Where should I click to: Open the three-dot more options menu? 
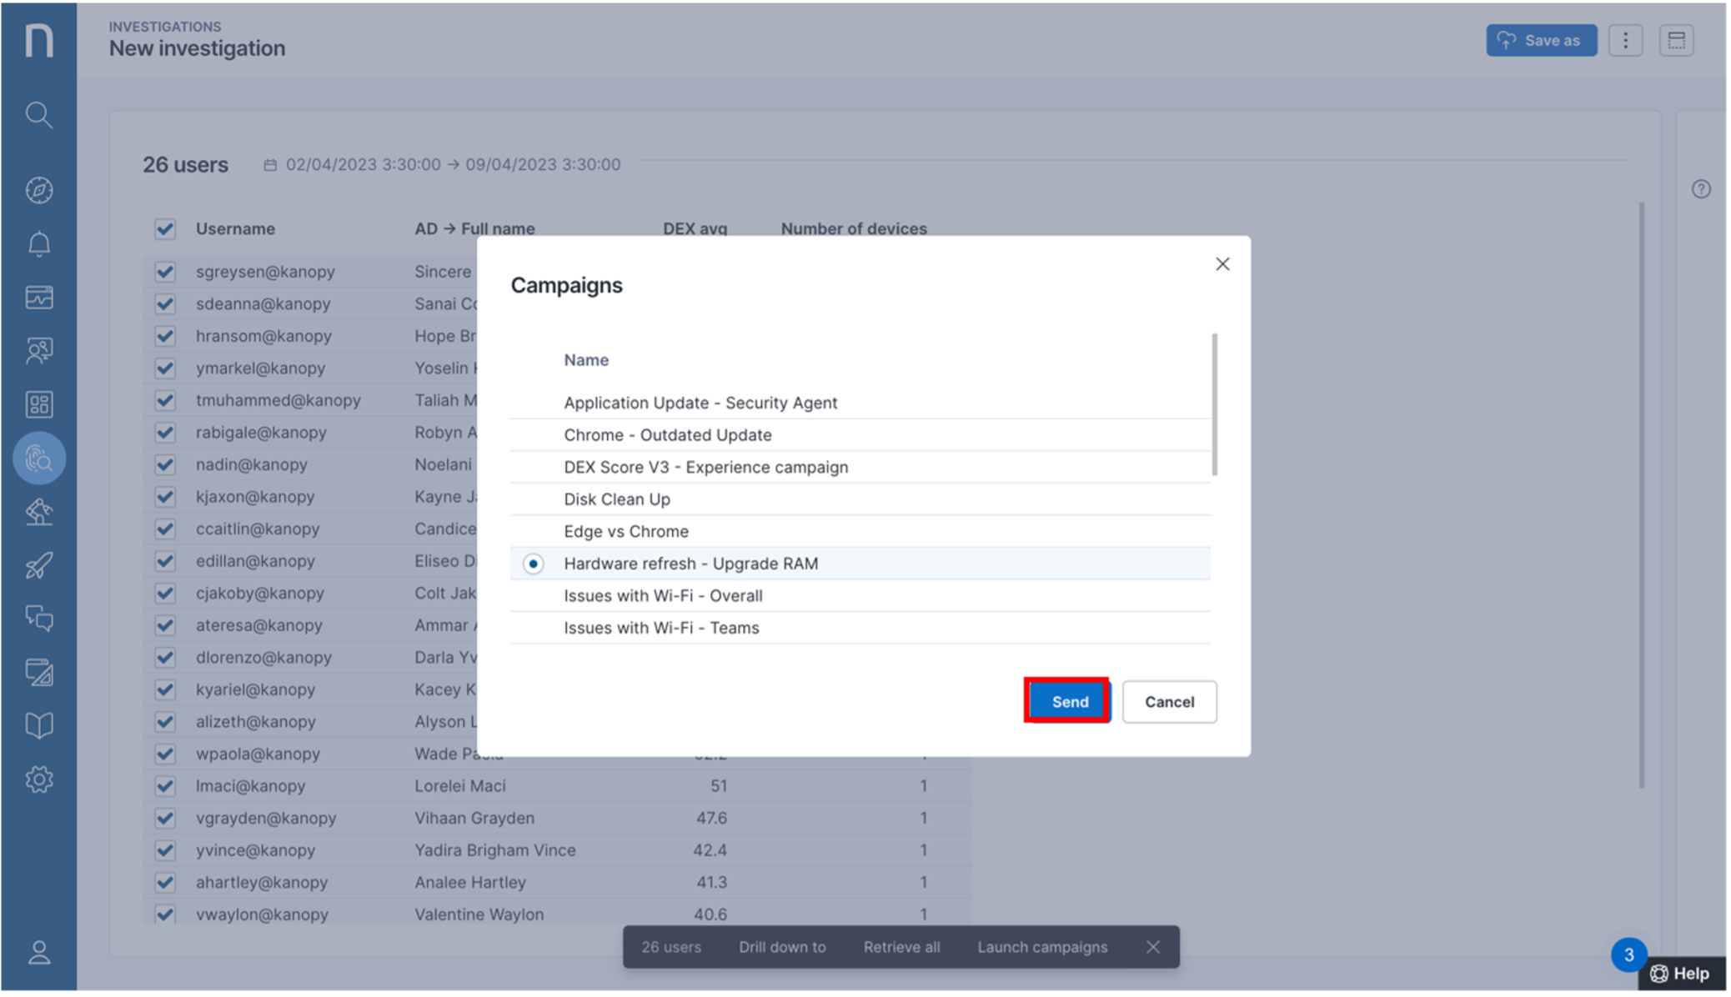click(x=1625, y=40)
